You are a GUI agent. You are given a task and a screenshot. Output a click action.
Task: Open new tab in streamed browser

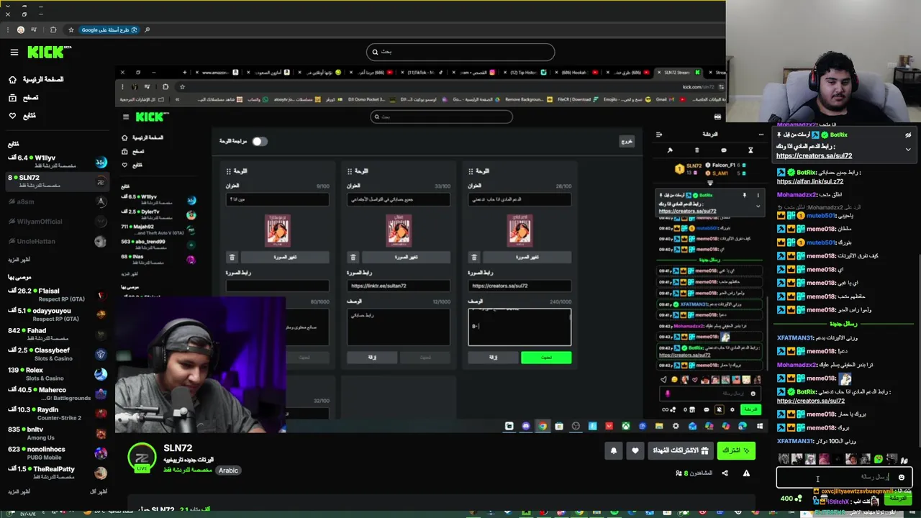(x=184, y=72)
